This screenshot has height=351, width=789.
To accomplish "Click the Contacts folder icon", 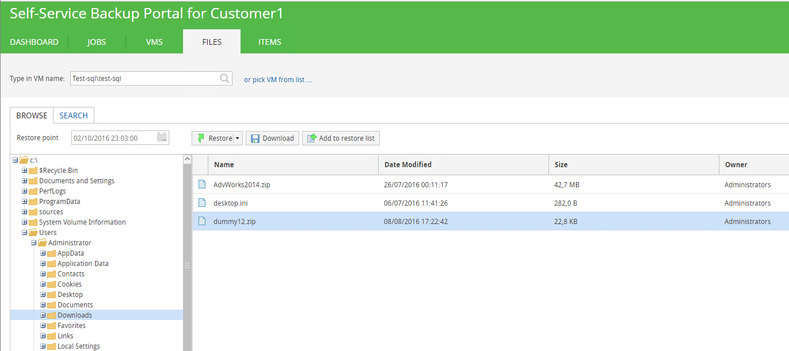I will coord(51,274).
